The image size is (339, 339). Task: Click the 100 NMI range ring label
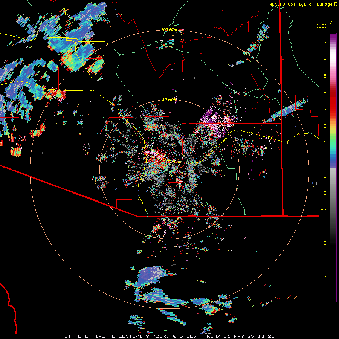[169, 30]
